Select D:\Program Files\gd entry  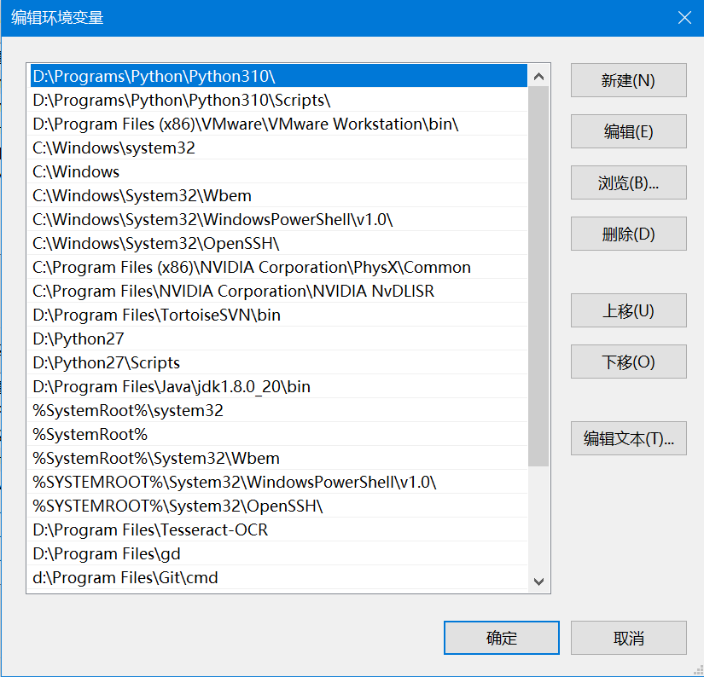(279, 553)
